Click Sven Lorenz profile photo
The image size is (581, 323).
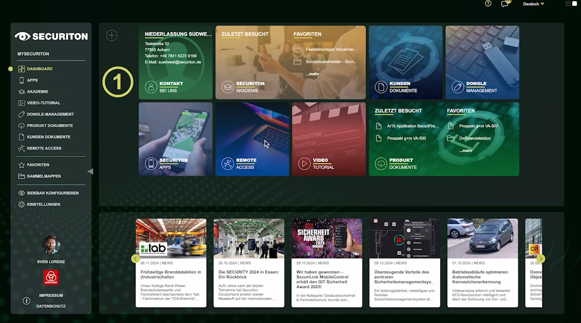[51, 245]
